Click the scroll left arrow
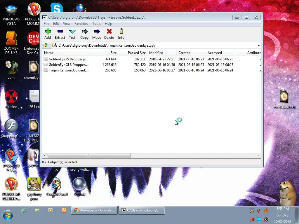 pos(45,155)
